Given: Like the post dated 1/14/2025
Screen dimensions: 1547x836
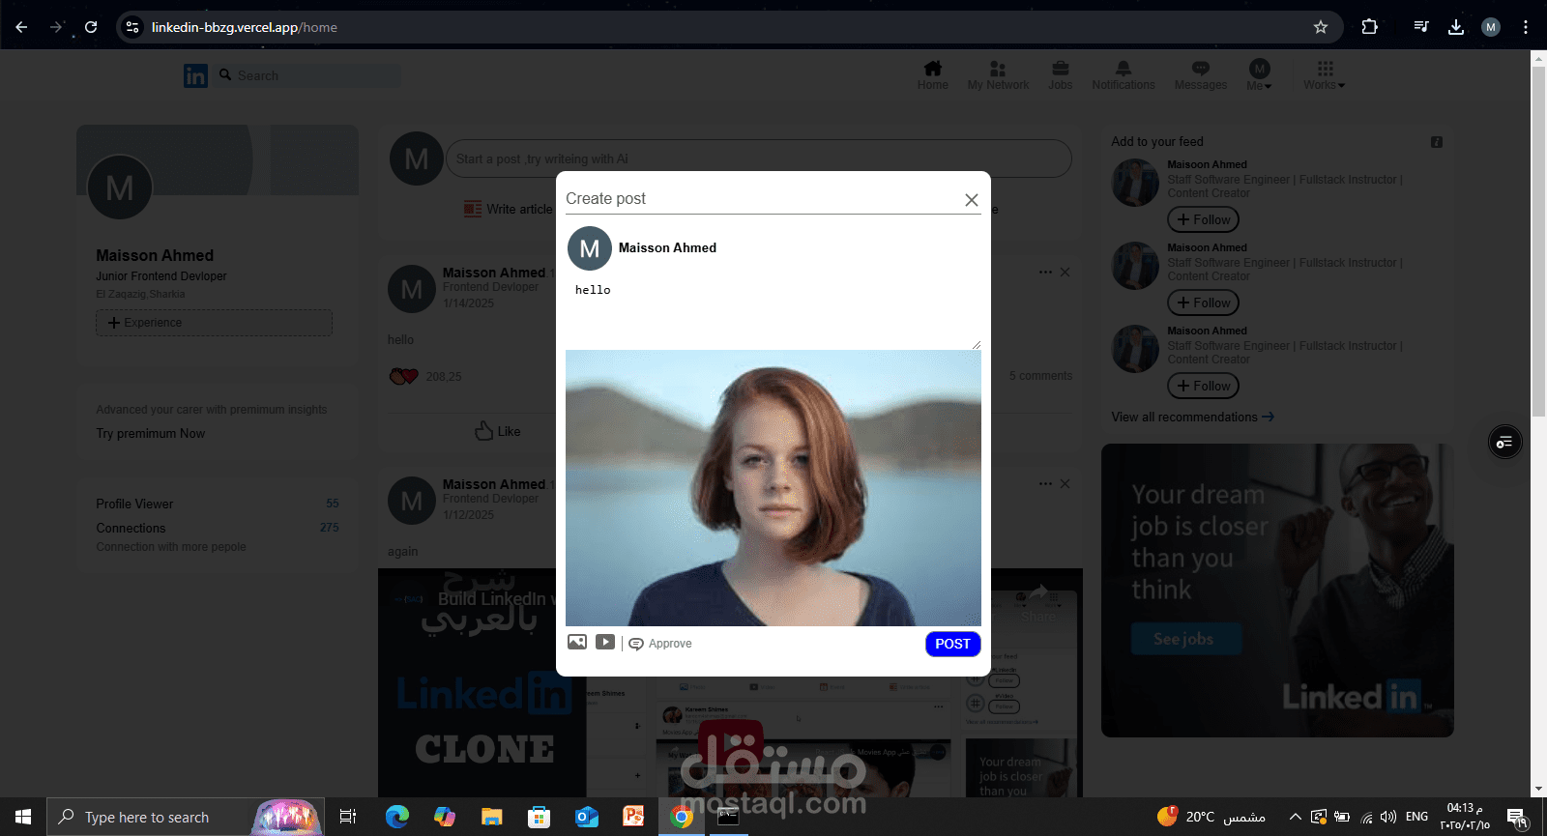Looking at the screenshot, I should point(498,431).
